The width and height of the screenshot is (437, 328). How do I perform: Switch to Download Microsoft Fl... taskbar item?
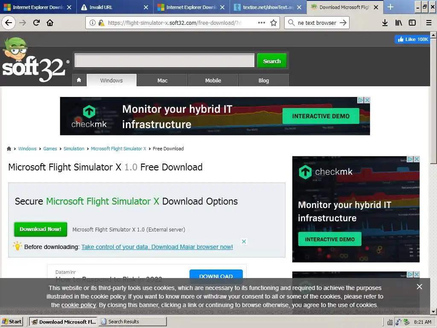pyautogui.click(x=63, y=322)
